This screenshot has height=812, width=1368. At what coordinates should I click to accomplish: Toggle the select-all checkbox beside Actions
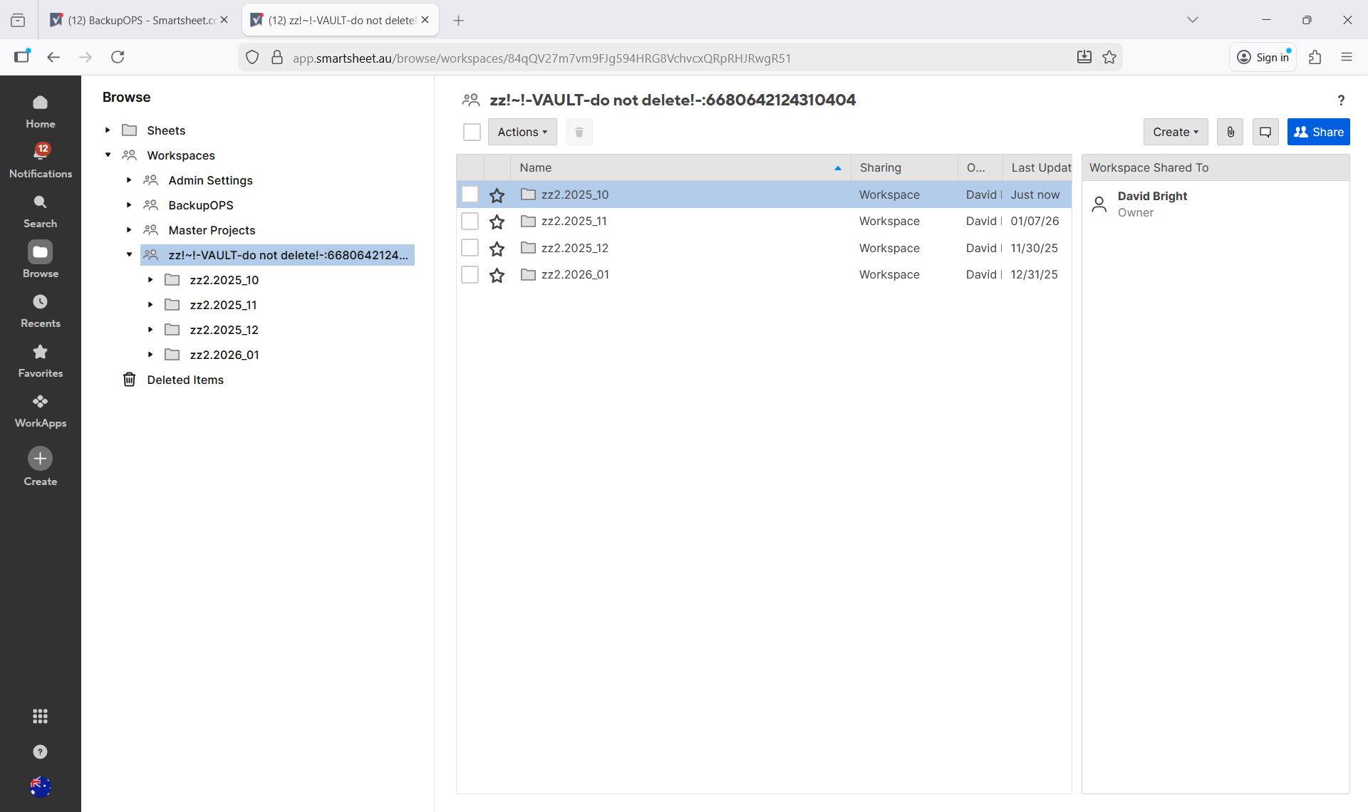(x=472, y=132)
